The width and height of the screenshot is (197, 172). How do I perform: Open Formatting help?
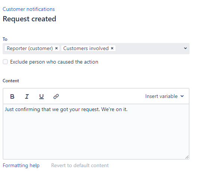point(21,166)
